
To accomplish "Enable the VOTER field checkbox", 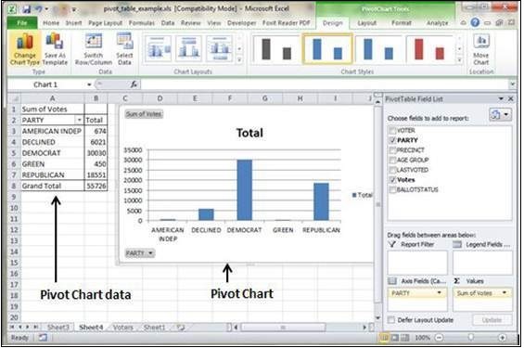I will coord(392,130).
